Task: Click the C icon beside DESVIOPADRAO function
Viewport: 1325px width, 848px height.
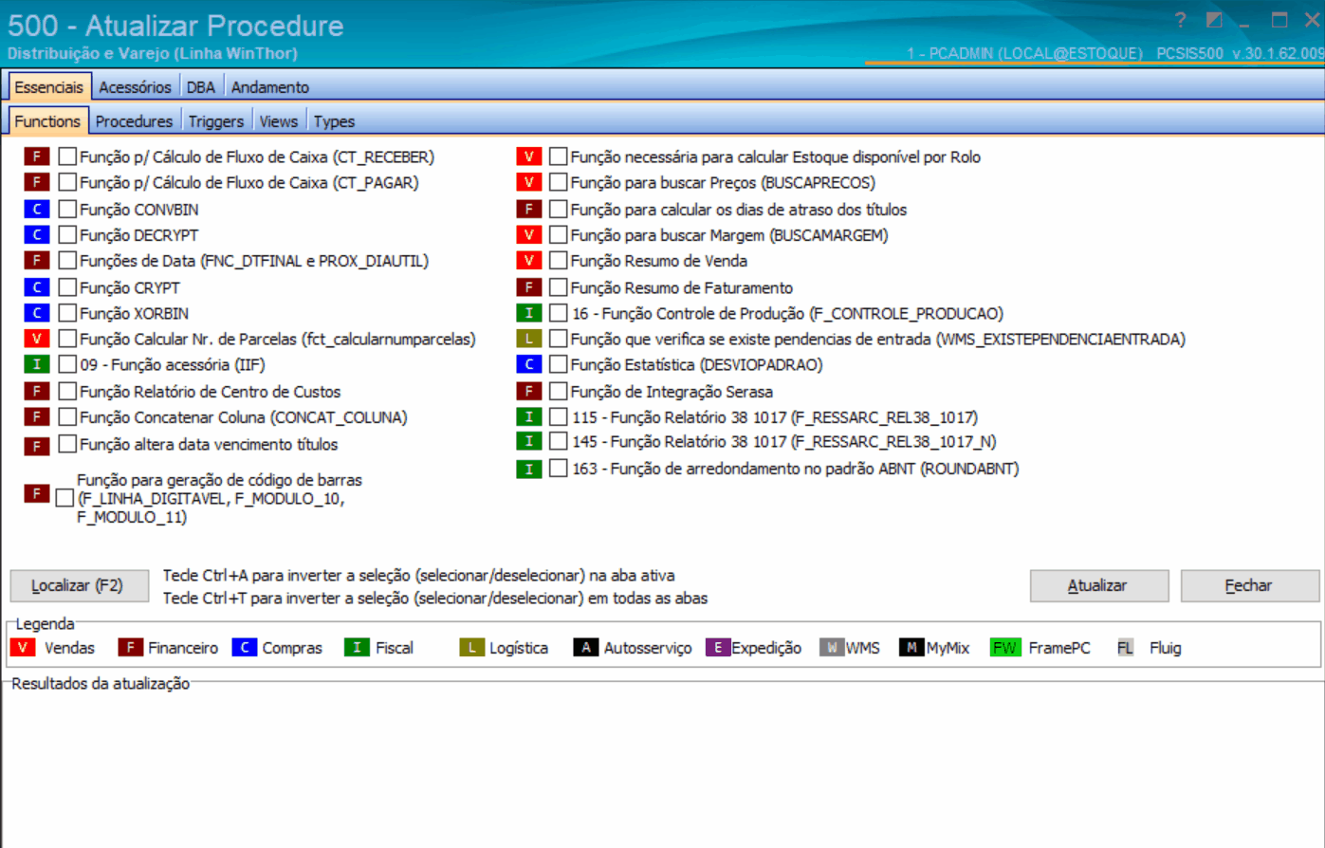Action: tap(528, 364)
